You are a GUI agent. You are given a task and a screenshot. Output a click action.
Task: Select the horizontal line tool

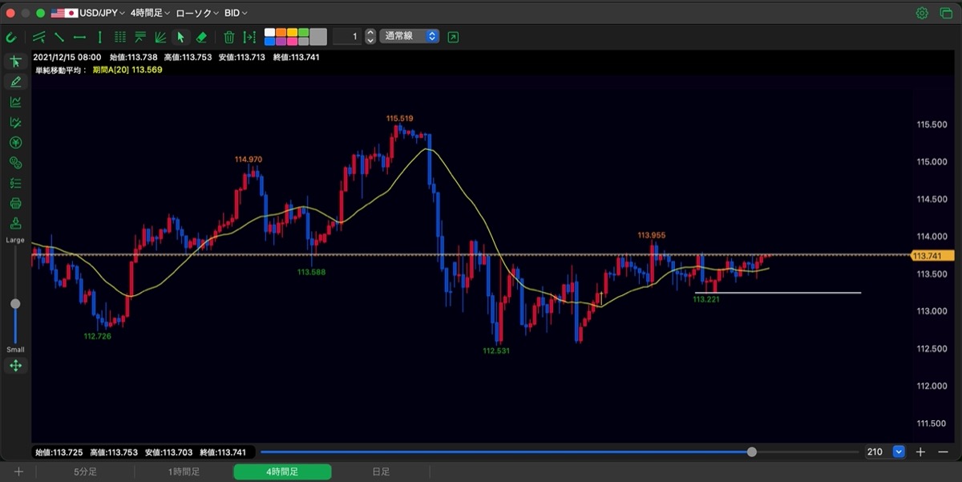(79, 37)
